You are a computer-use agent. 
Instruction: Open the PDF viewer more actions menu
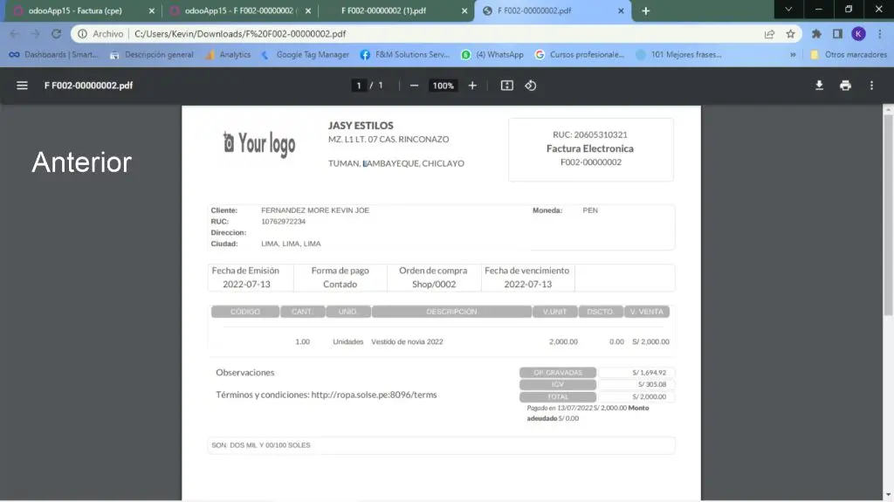coord(871,86)
